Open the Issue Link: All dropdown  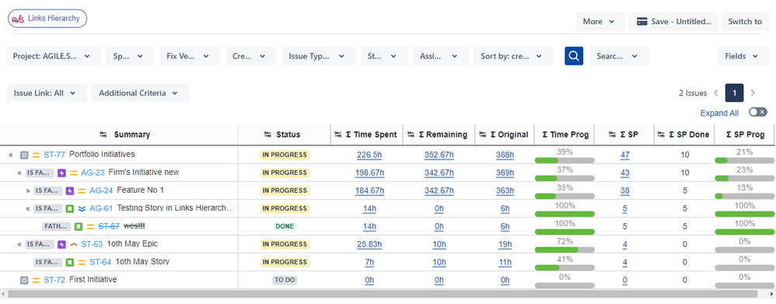pos(47,93)
